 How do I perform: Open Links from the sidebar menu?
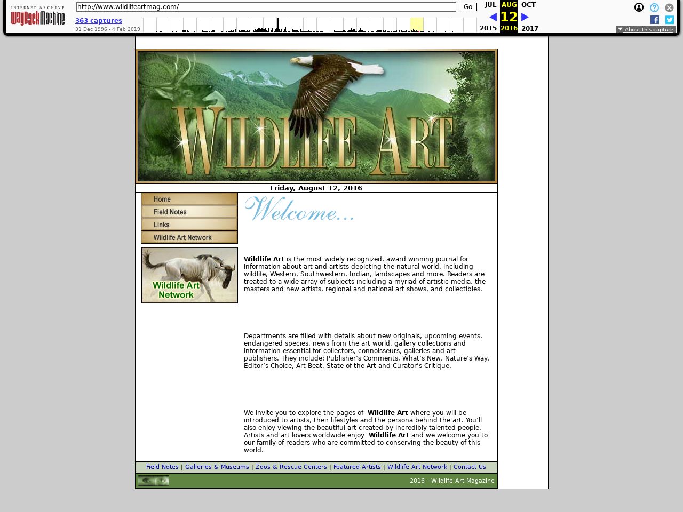(x=189, y=225)
